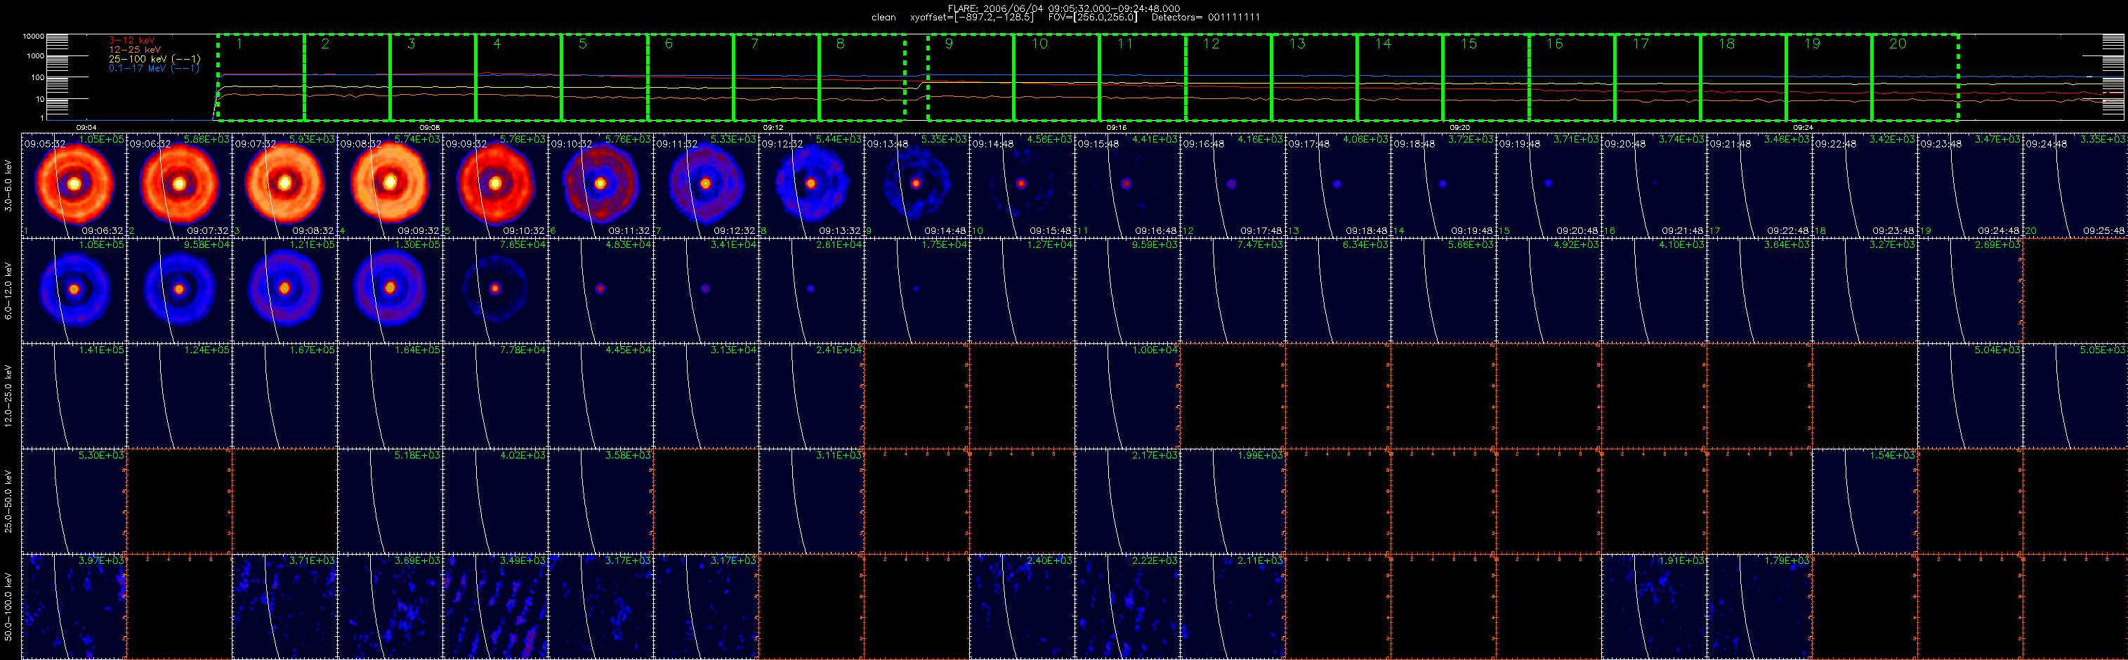Select time interval 1 on the light curve
The image size is (2128, 660).
tap(261, 78)
